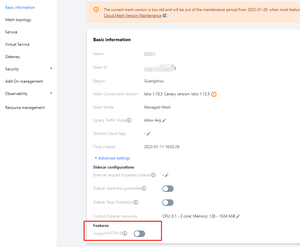This screenshot has width=300, height=247.
Task: Enable the Sidecar readiness guarantee switch
Action: [168, 189]
